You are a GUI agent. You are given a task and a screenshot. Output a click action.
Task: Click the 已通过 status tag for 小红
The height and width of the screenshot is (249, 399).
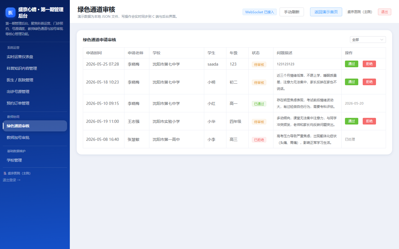pos(259,104)
